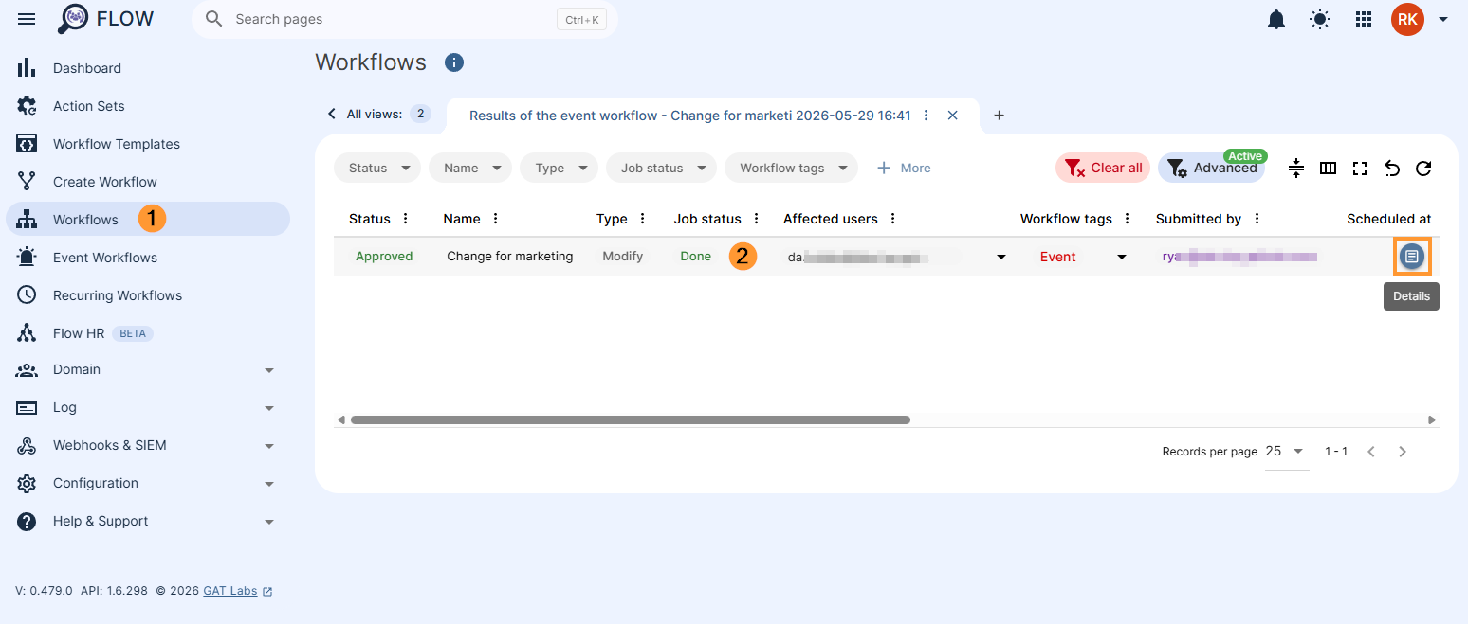Toggle row density icon

pyautogui.click(x=1296, y=169)
